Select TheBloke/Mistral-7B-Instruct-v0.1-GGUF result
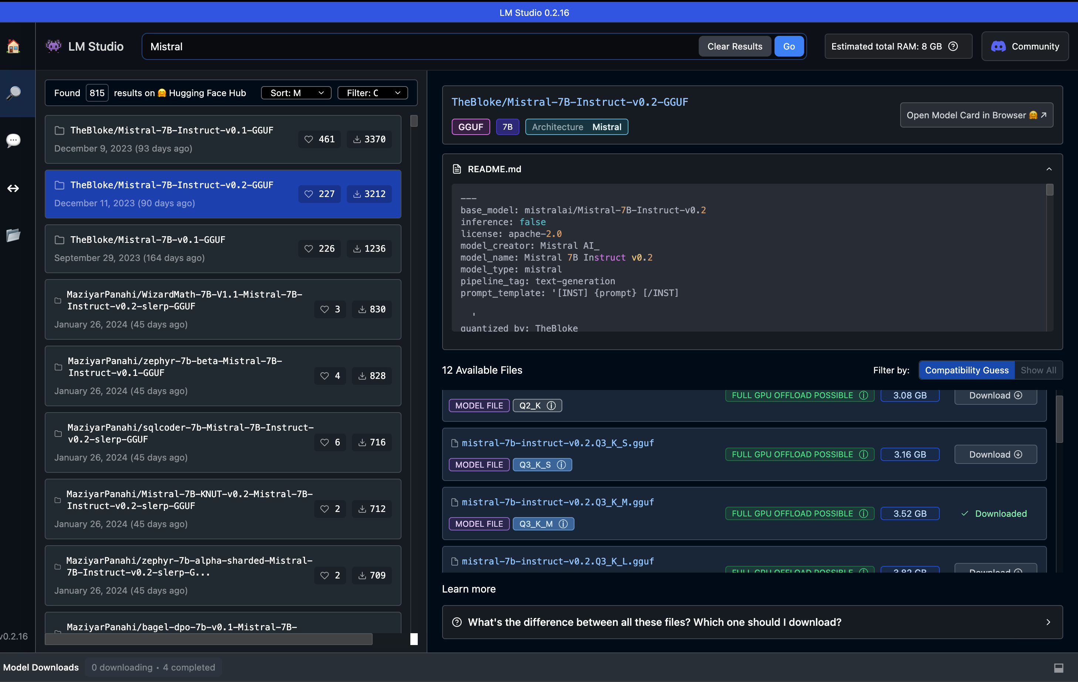Image resolution: width=1078 pixels, height=682 pixels. (x=223, y=139)
